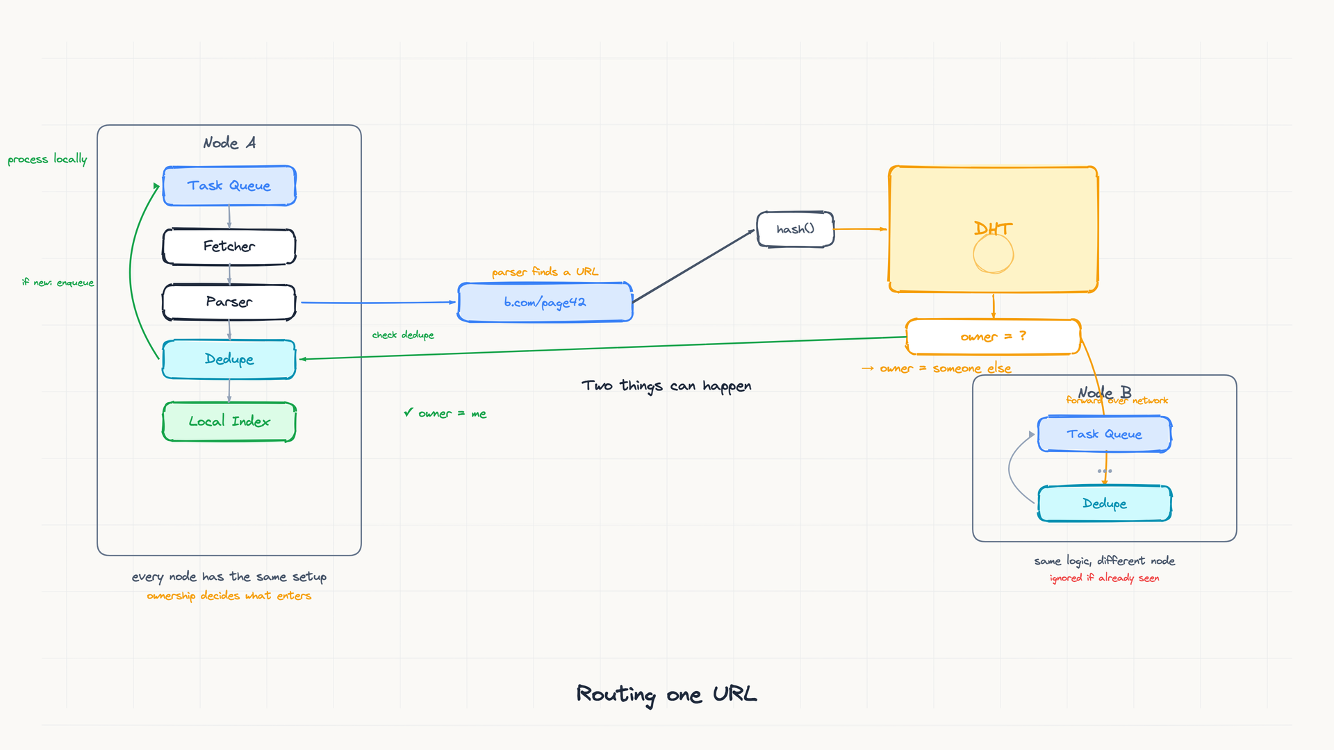Click the circle inside the DHT box

[x=994, y=254]
